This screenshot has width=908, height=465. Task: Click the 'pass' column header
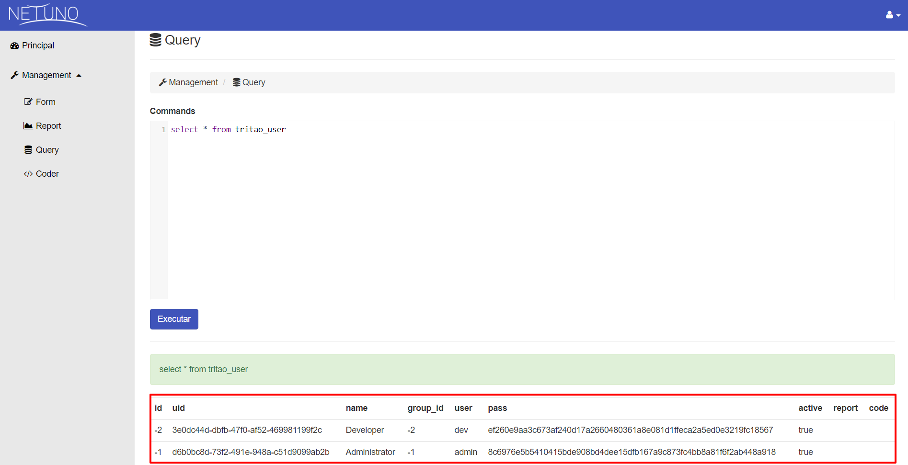pos(497,408)
